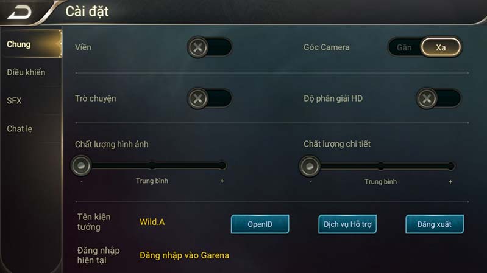This screenshot has width=487, height=273.
Task: Click the Đăng xuất logout button
Action: 435,224
